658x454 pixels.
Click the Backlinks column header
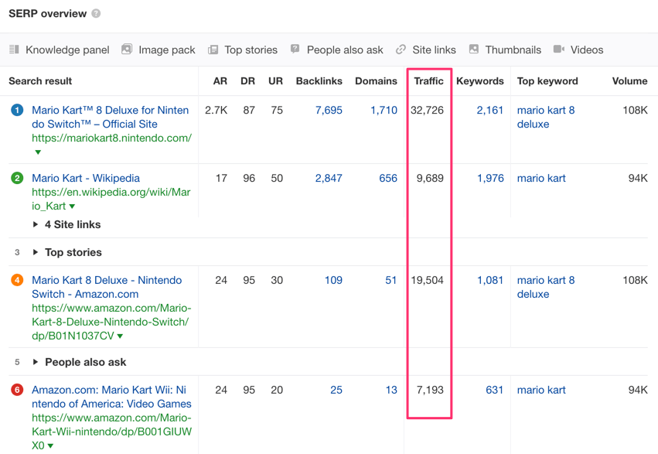pos(319,81)
